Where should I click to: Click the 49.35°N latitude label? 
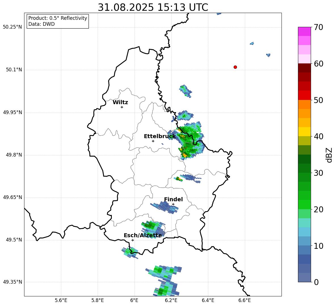[x=12, y=282]
